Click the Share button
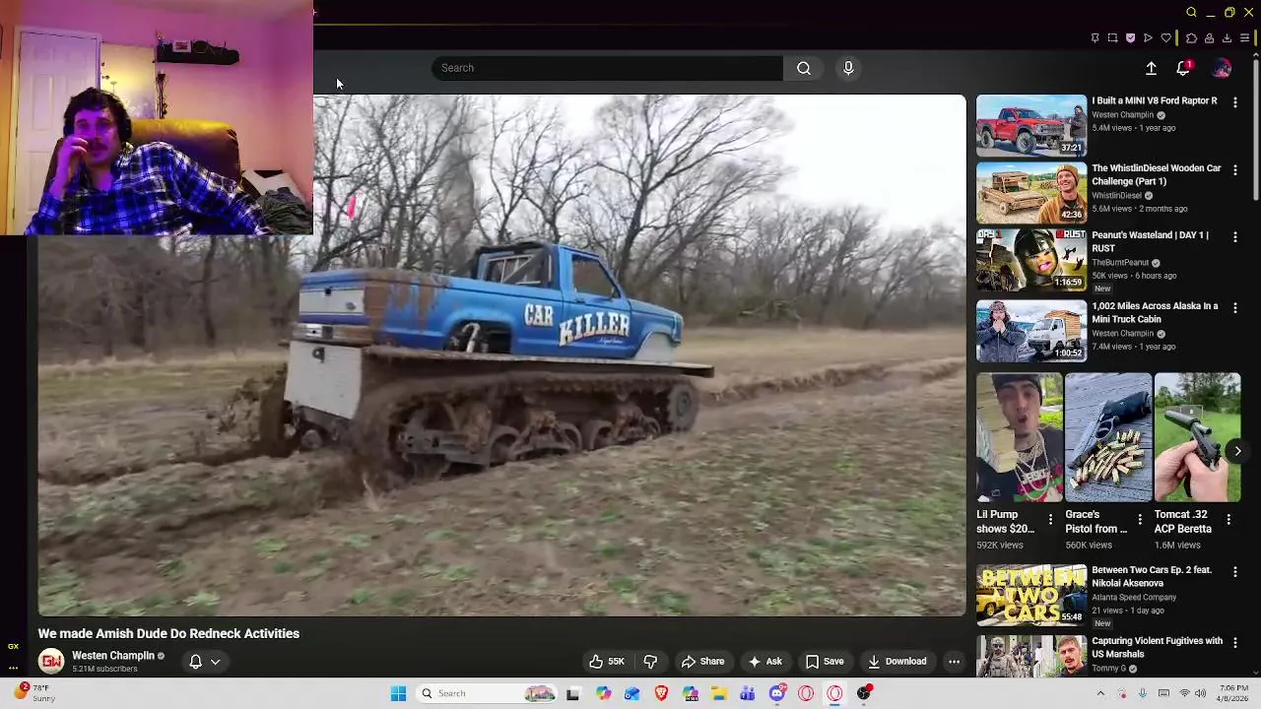The height and width of the screenshot is (709, 1261). point(703,662)
